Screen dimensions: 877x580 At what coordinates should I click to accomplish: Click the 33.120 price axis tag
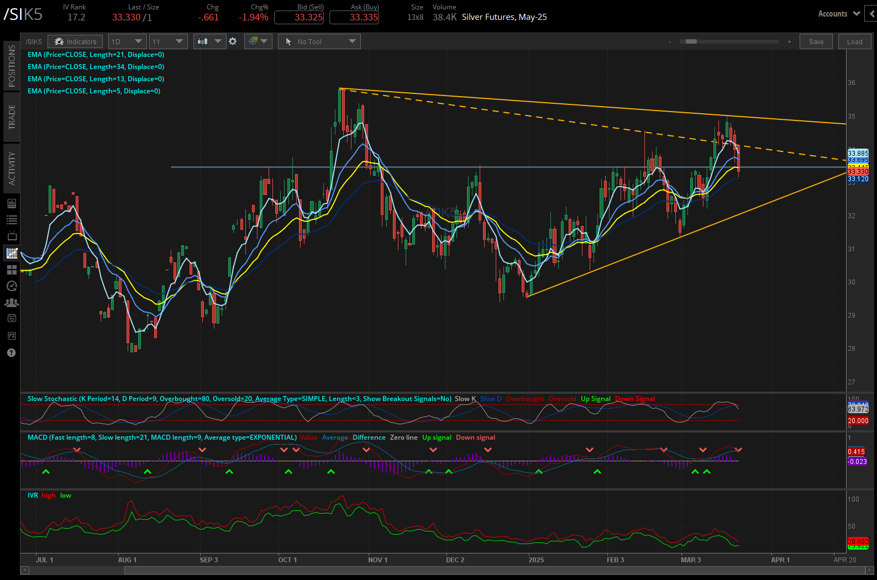point(858,179)
